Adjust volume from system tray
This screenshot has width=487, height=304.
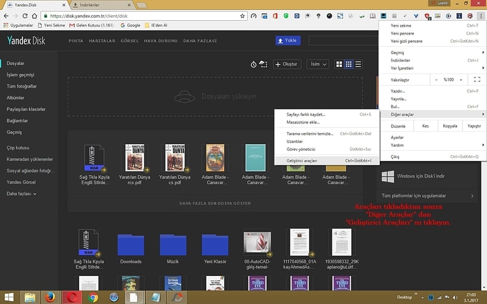455,297
